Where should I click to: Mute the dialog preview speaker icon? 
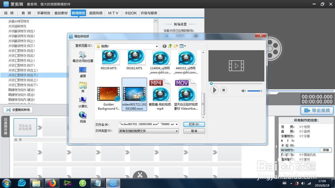pos(243,91)
